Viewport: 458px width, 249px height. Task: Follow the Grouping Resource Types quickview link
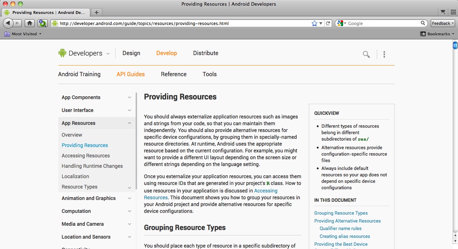pyautogui.click(x=341, y=213)
